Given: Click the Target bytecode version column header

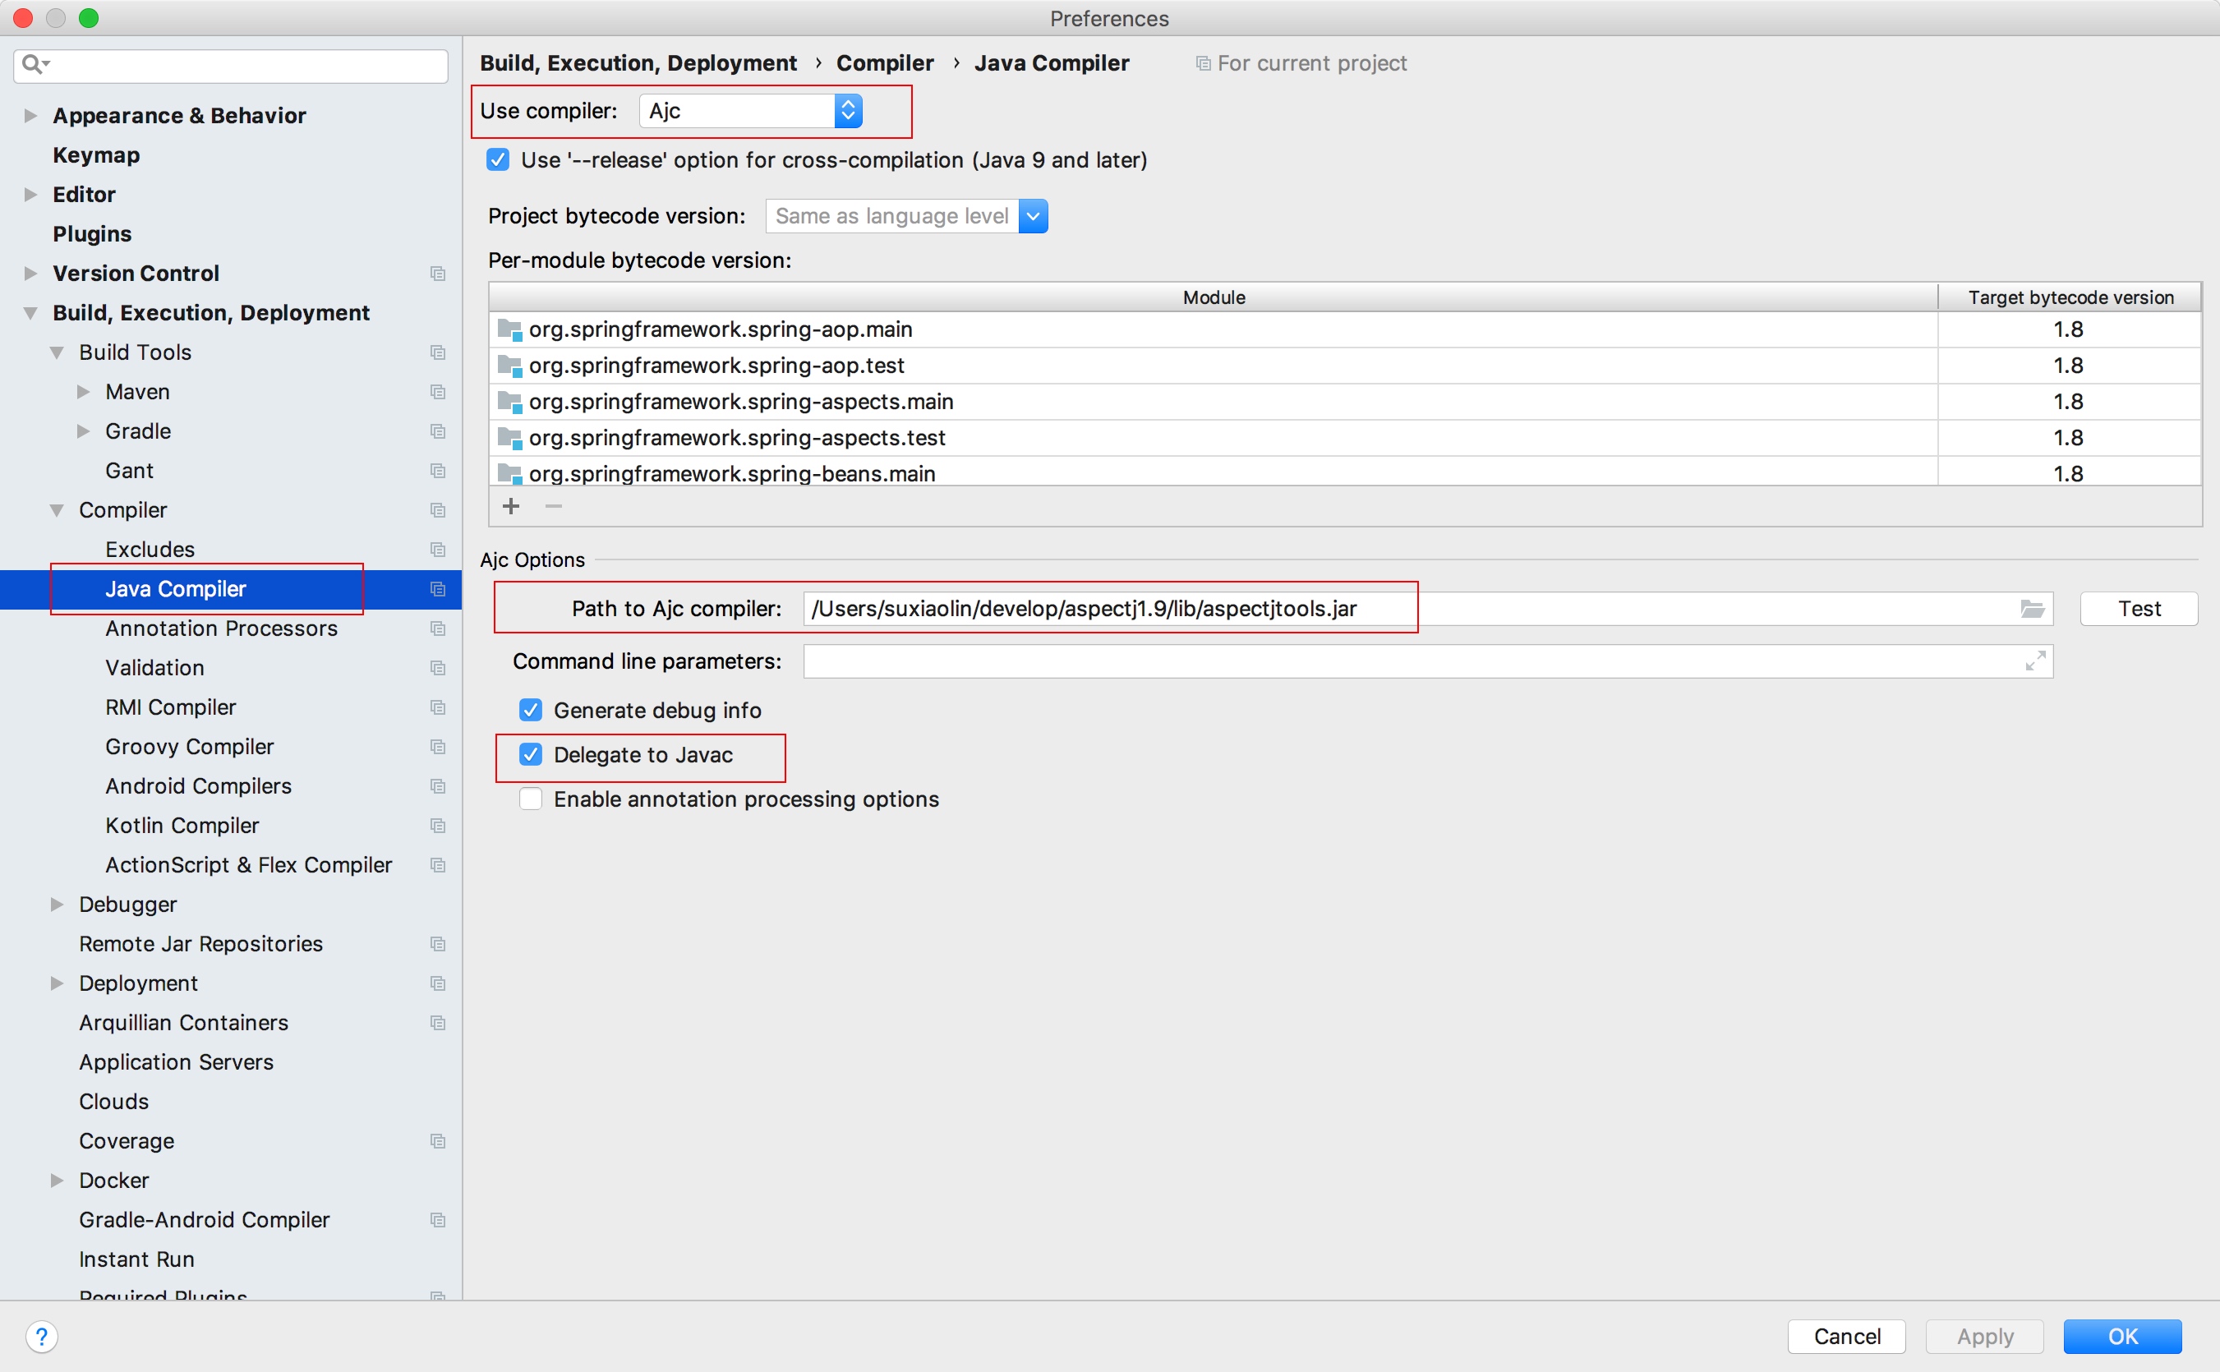Looking at the screenshot, I should (x=2070, y=297).
